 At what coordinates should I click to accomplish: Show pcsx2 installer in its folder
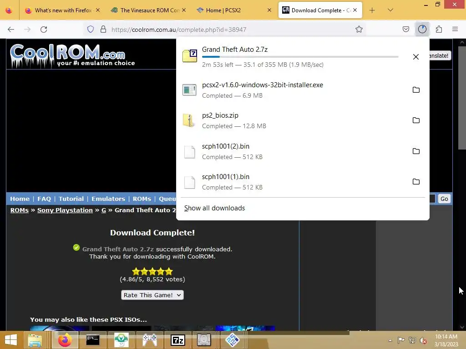(x=416, y=90)
